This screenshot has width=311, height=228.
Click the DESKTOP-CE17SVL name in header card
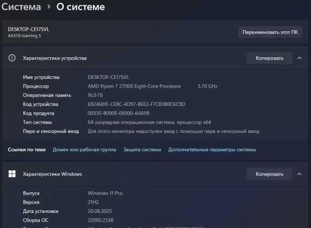coord(29,29)
